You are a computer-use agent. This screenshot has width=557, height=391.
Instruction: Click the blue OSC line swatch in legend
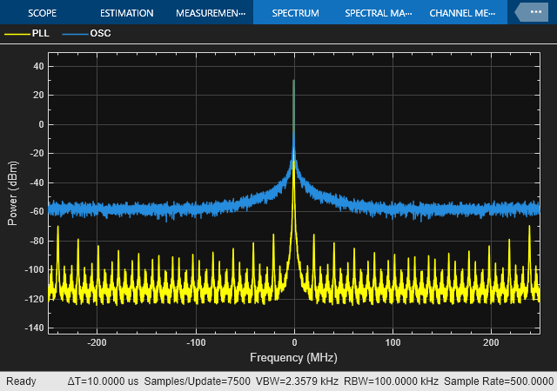pos(73,33)
